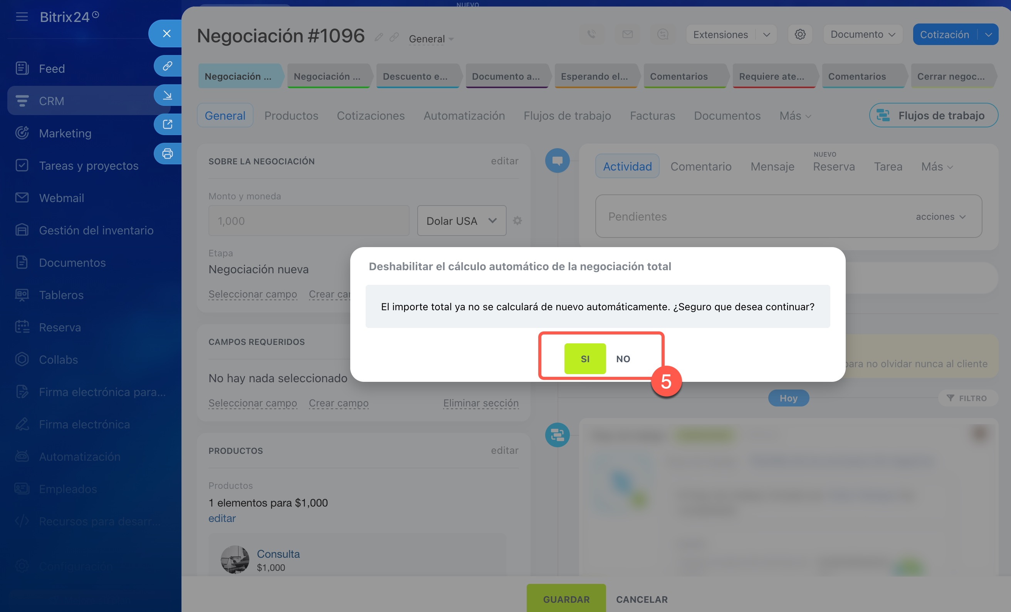1011x612 pixels.
Task: Decline with the NO button
Action: pos(623,359)
